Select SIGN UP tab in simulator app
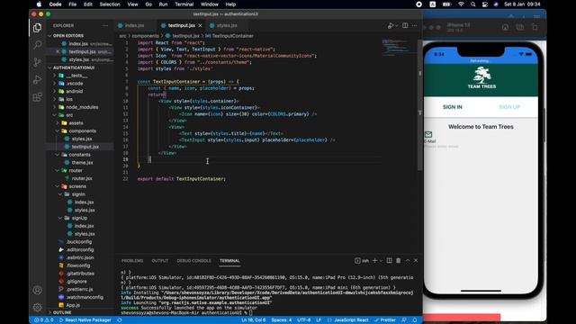The height and width of the screenshot is (324, 576). [509, 107]
